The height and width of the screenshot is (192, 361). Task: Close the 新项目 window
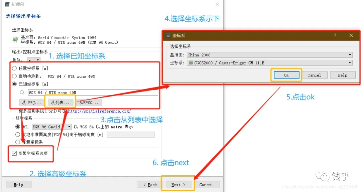point(217,4)
